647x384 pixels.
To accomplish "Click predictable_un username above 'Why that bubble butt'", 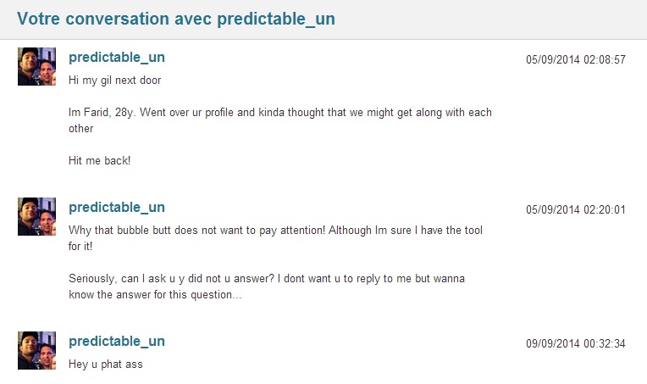I will [x=117, y=208].
